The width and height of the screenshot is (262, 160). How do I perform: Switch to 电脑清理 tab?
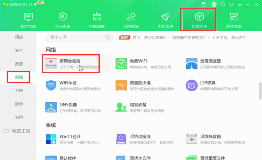pyautogui.click(x=97, y=20)
